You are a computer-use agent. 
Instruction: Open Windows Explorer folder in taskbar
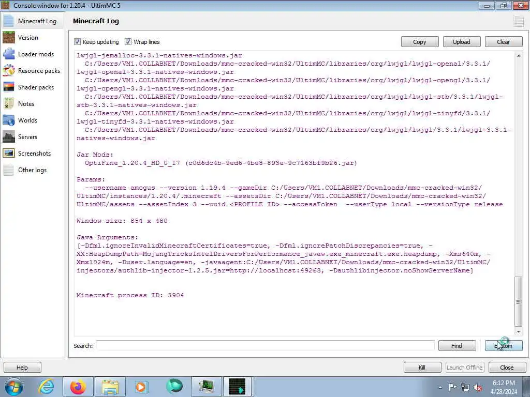point(110,387)
